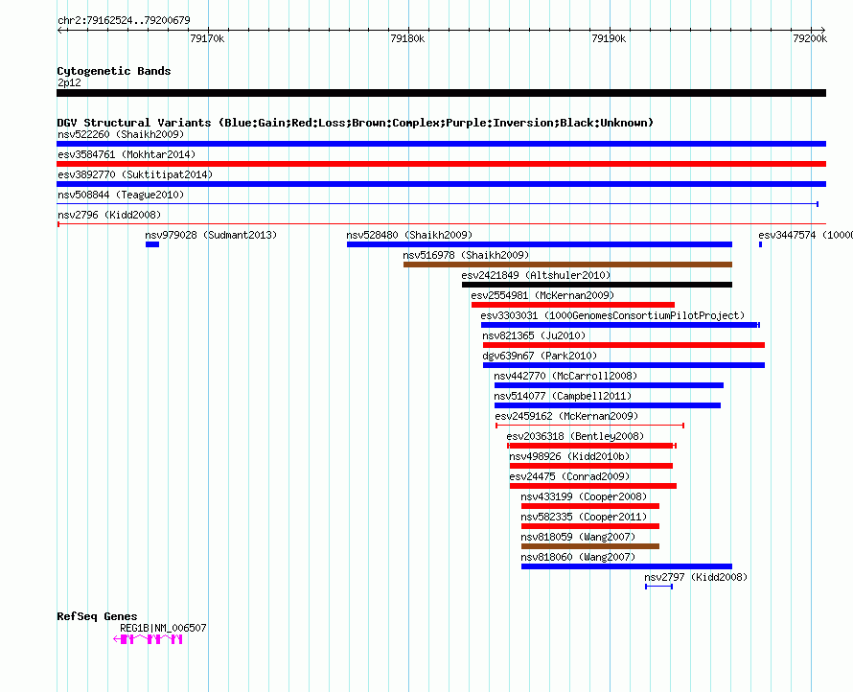This screenshot has height=692, width=853.
Task: Open the nsv433199 (Cooper2008) label
Action: coord(585,496)
